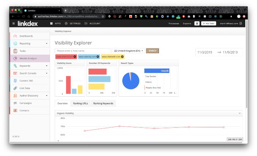Click the logout icon next to the email
This screenshot has height=156, width=257.
tap(241, 23)
